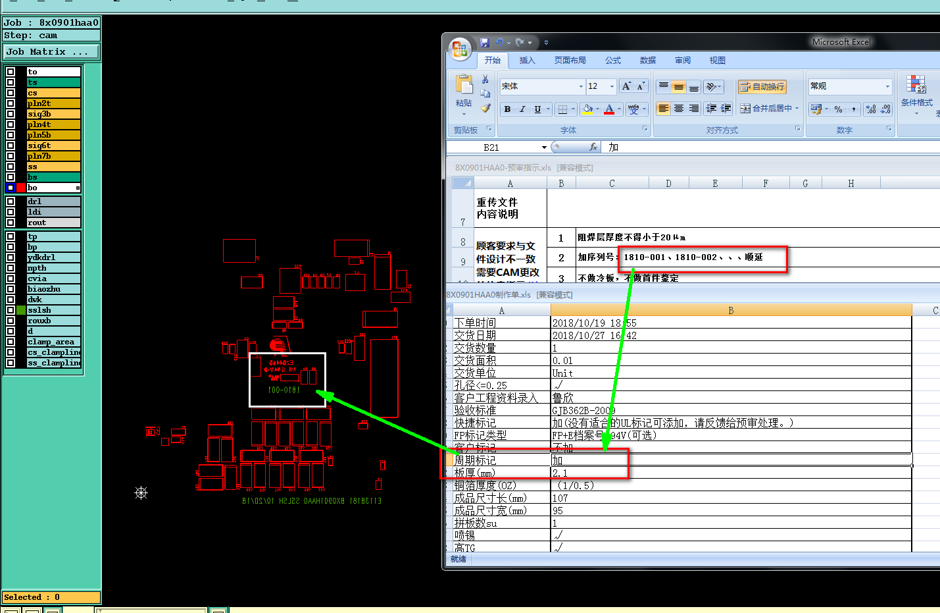Click the Cut scissors icon
This screenshot has height=613, width=940.
coord(485,79)
